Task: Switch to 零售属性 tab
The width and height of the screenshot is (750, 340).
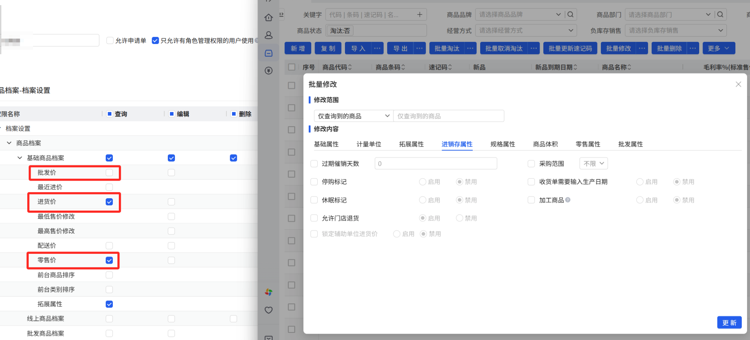Action: 588,144
